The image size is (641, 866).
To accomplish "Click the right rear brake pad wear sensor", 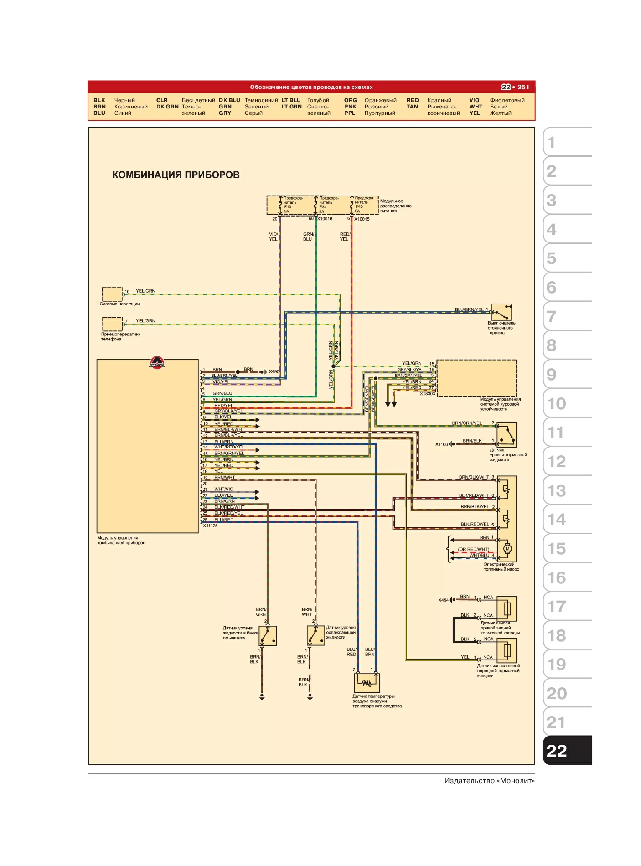I will point(507,608).
